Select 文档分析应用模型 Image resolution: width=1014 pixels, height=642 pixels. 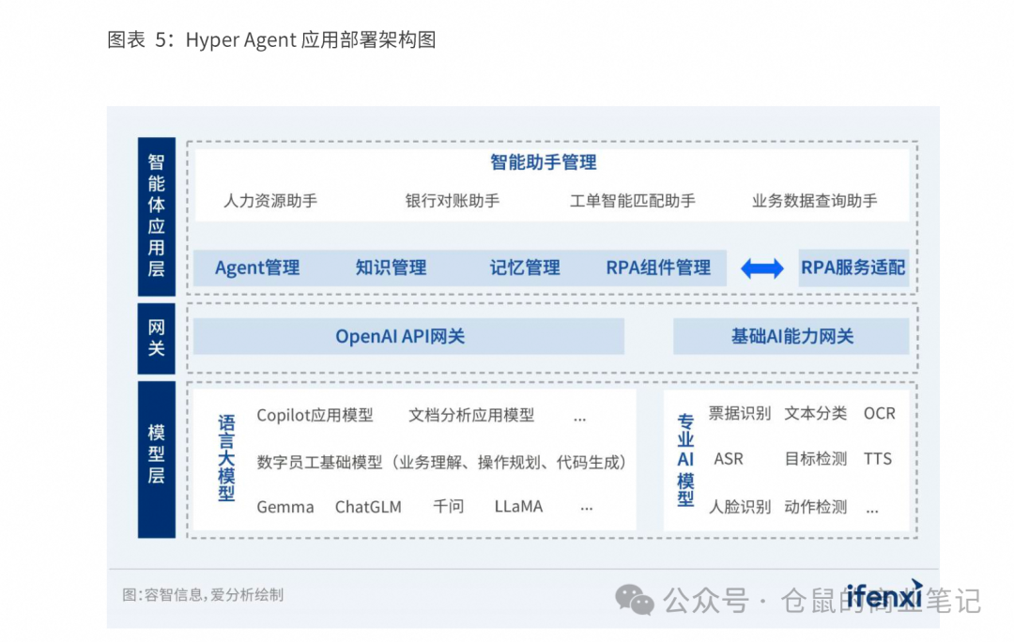471,415
